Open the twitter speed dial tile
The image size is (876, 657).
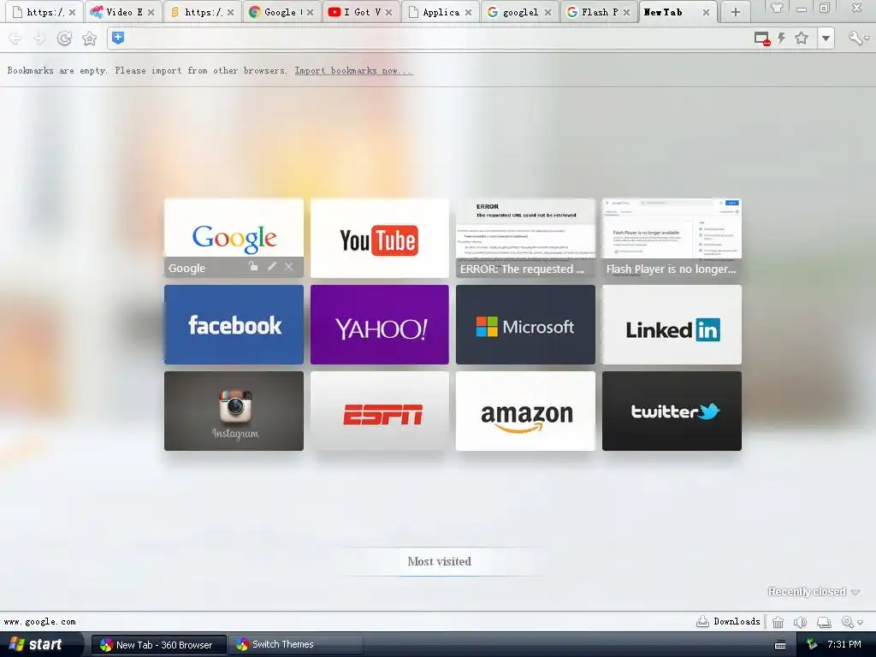(672, 411)
